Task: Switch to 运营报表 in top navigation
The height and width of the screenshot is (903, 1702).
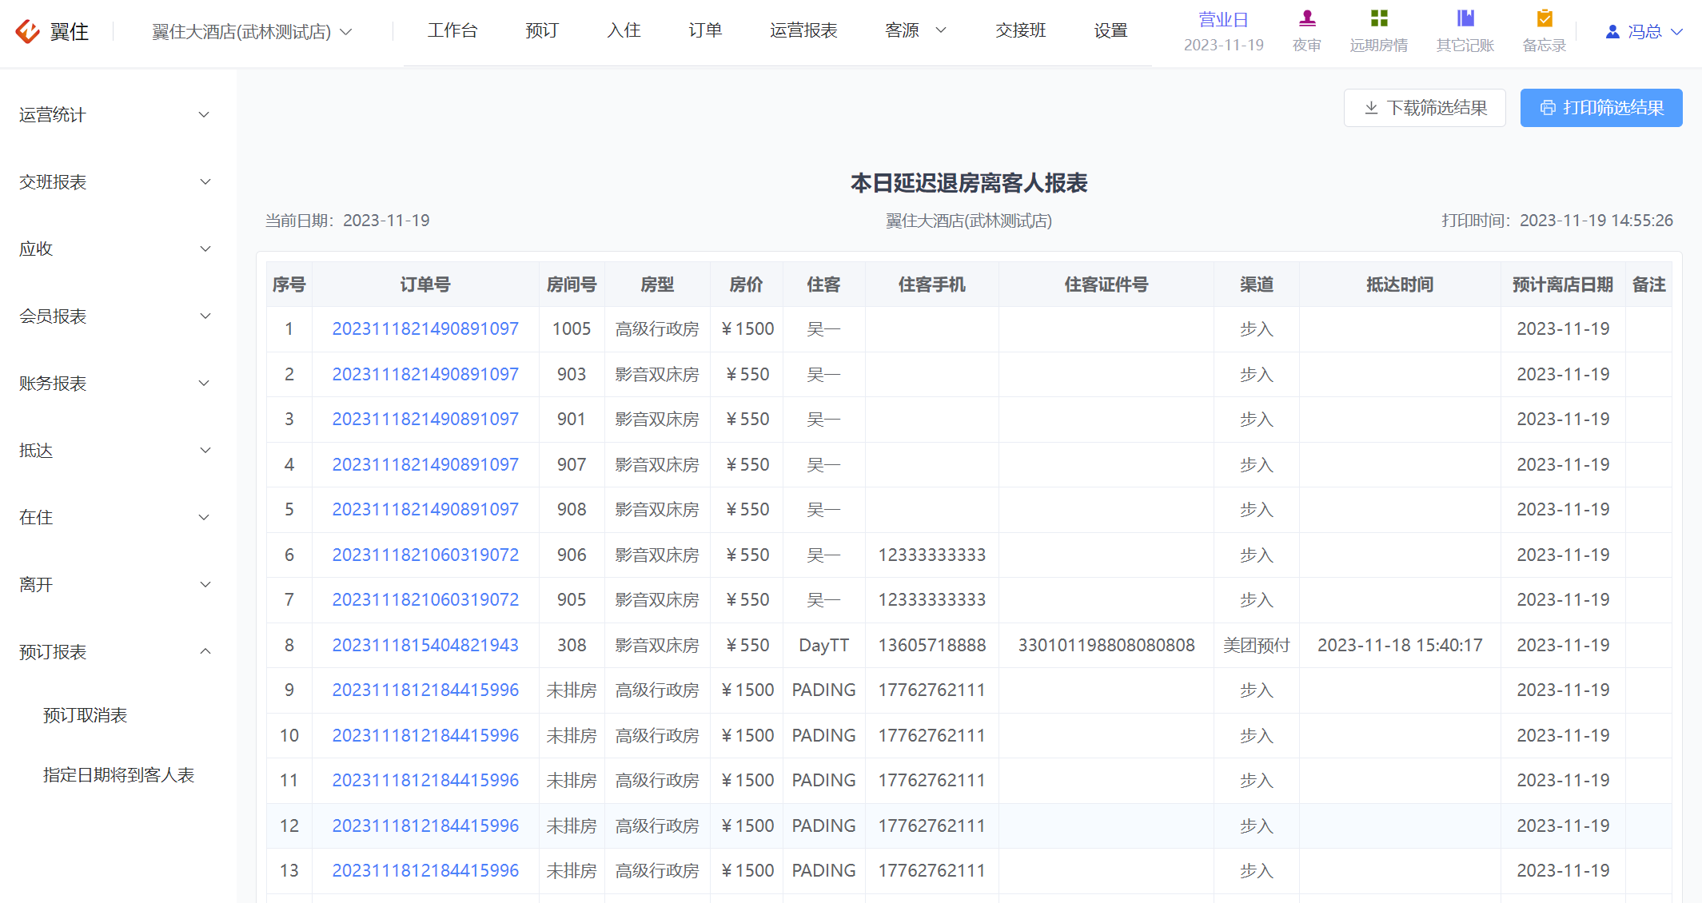Action: click(x=803, y=30)
